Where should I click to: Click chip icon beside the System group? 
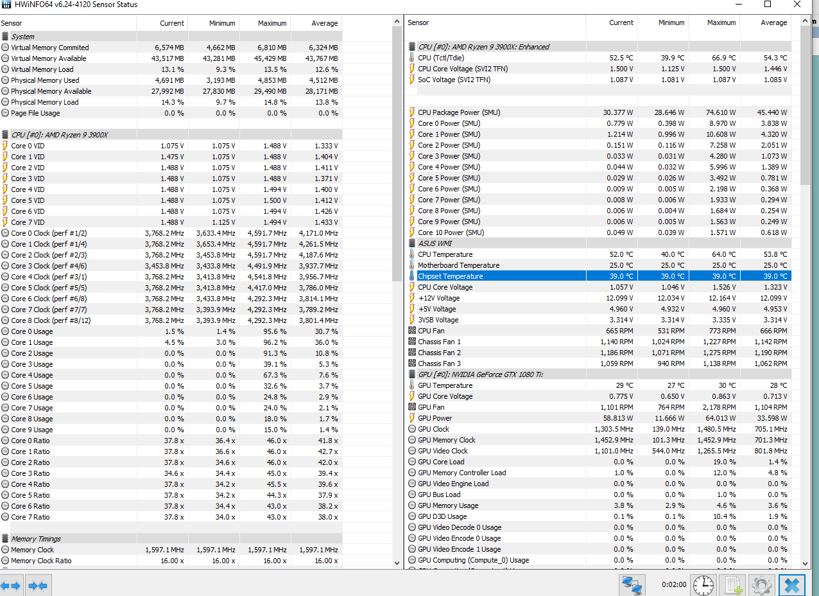point(5,37)
